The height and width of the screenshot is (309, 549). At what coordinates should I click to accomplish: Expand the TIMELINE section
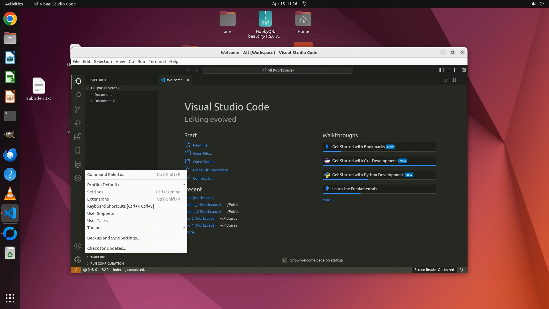click(x=98, y=257)
